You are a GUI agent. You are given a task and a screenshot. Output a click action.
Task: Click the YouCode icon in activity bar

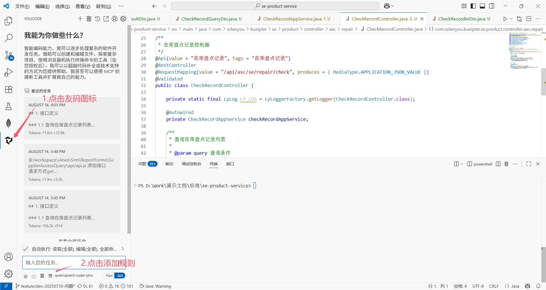click(x=9, y=140)
